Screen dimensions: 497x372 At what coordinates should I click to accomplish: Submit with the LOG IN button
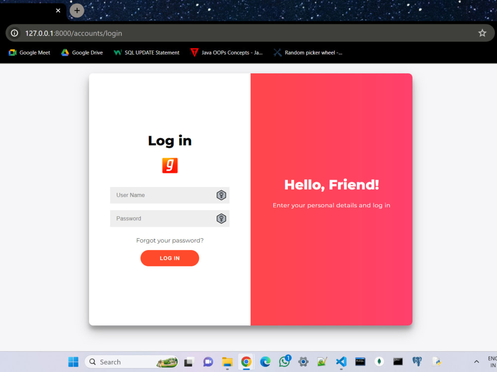point(169,258)
